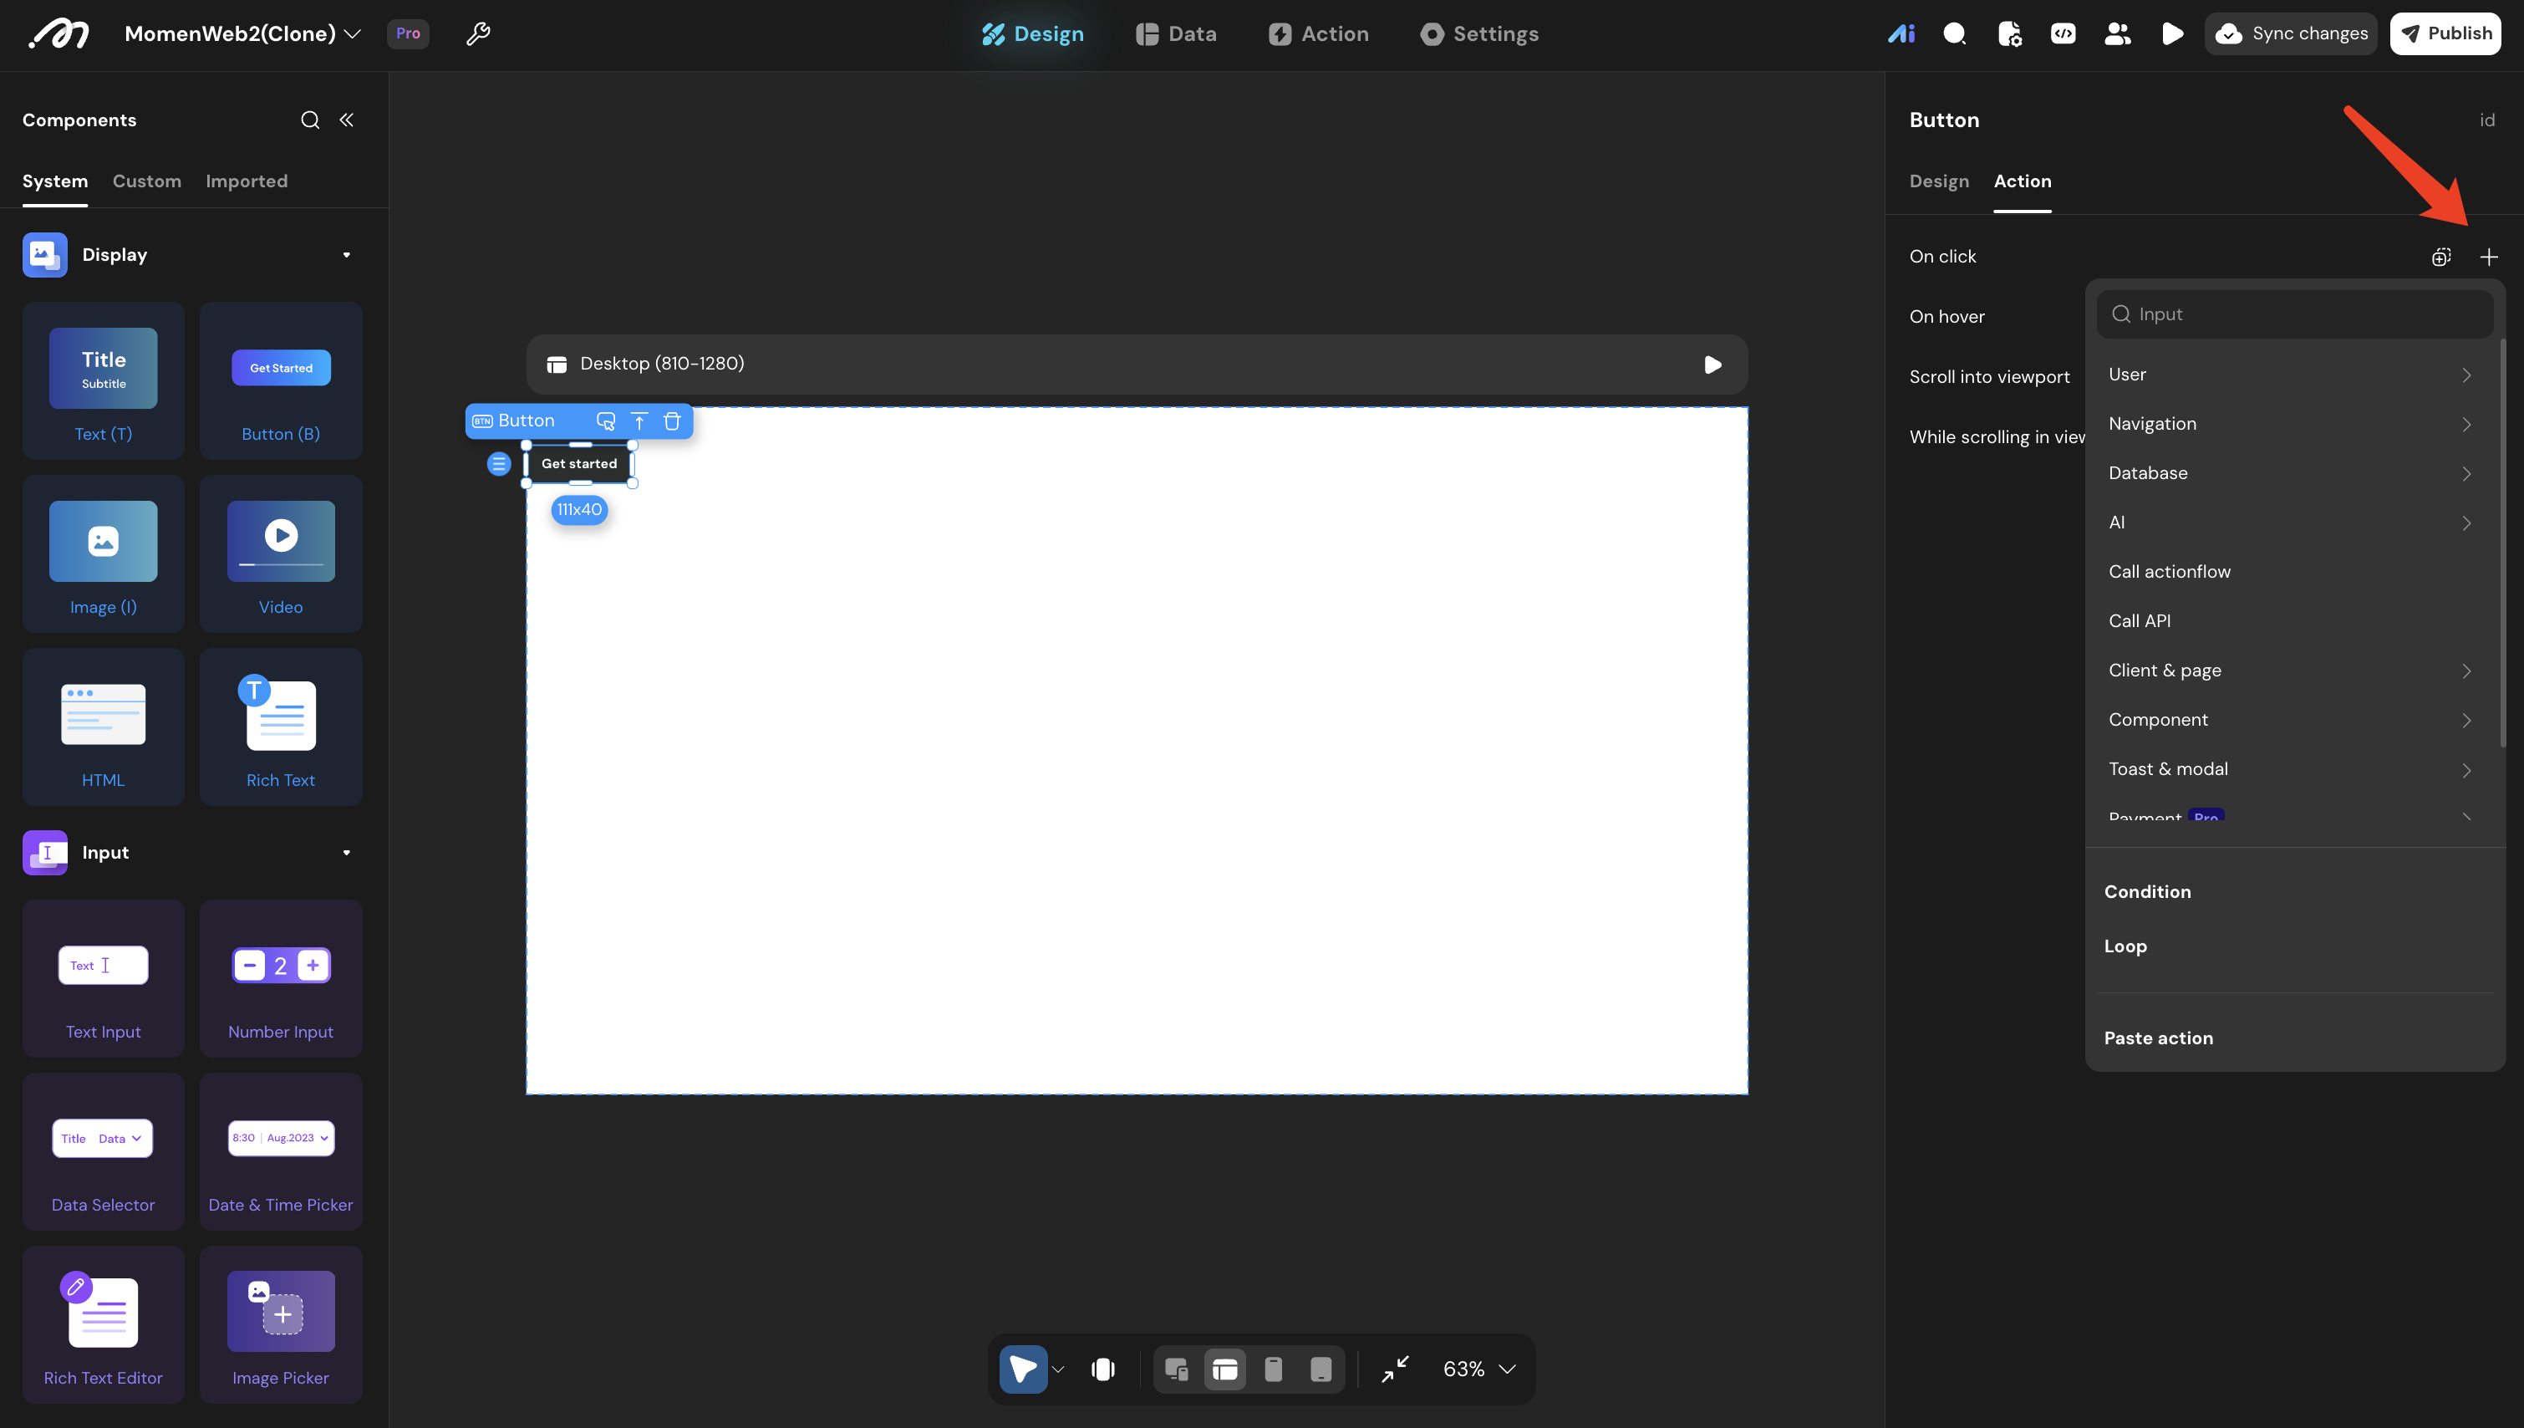Expand the Navigation action submenu
The image size is (2524, 1428).
tap(2292, 424)
